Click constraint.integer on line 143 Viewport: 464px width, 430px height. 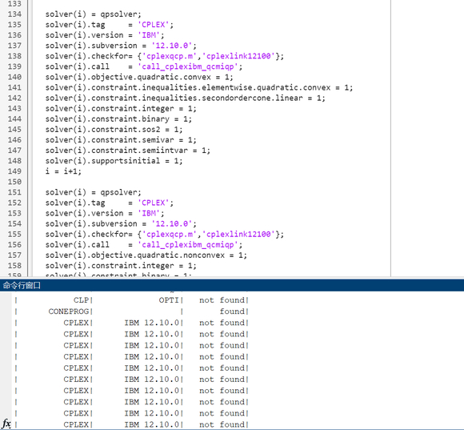(x=121, y=108)
